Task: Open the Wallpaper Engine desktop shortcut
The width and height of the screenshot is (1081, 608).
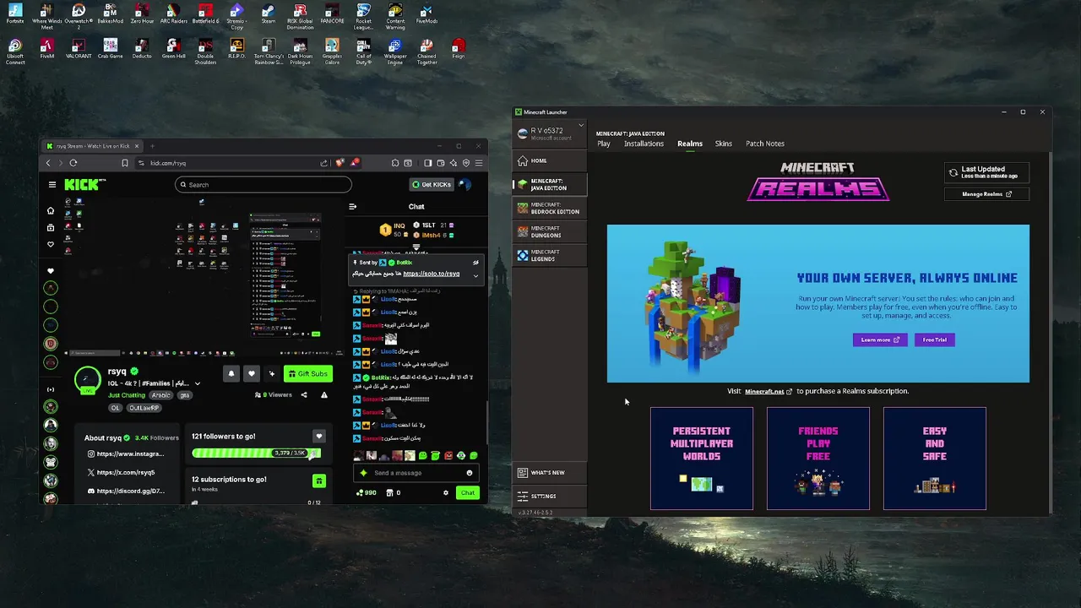Action: 395,52
